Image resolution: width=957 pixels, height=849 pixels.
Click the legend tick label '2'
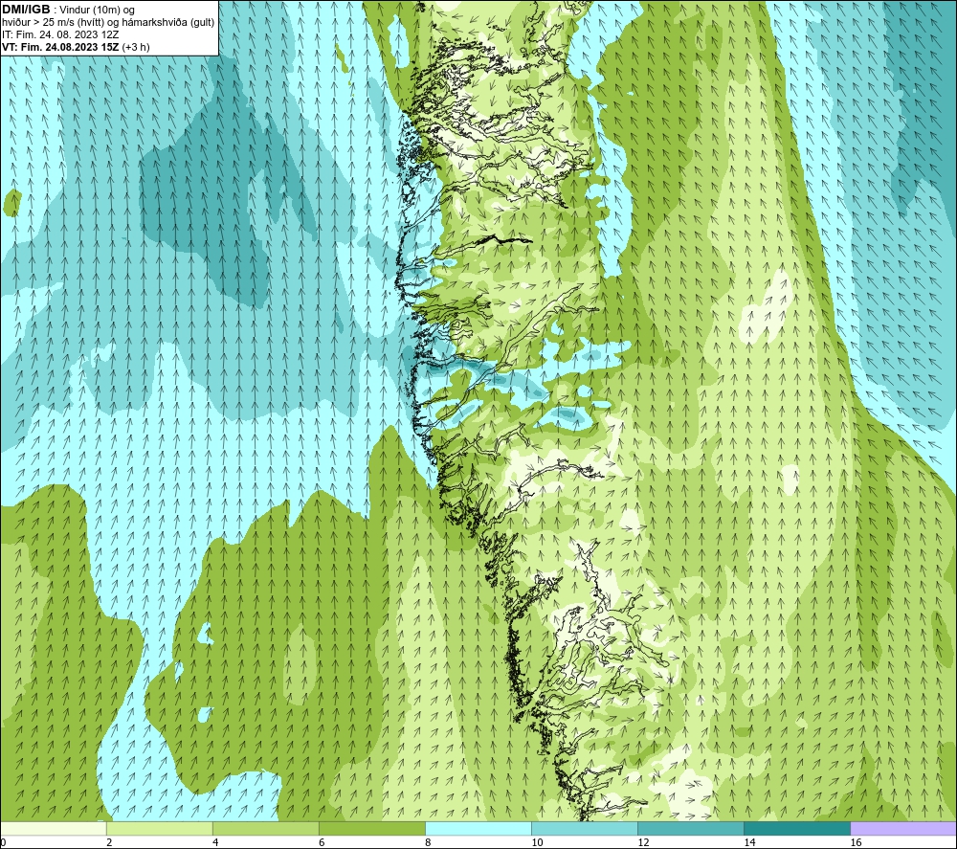point(109,843)
